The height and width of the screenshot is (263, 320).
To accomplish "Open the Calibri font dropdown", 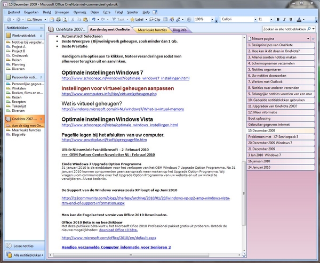I will 255,19.
